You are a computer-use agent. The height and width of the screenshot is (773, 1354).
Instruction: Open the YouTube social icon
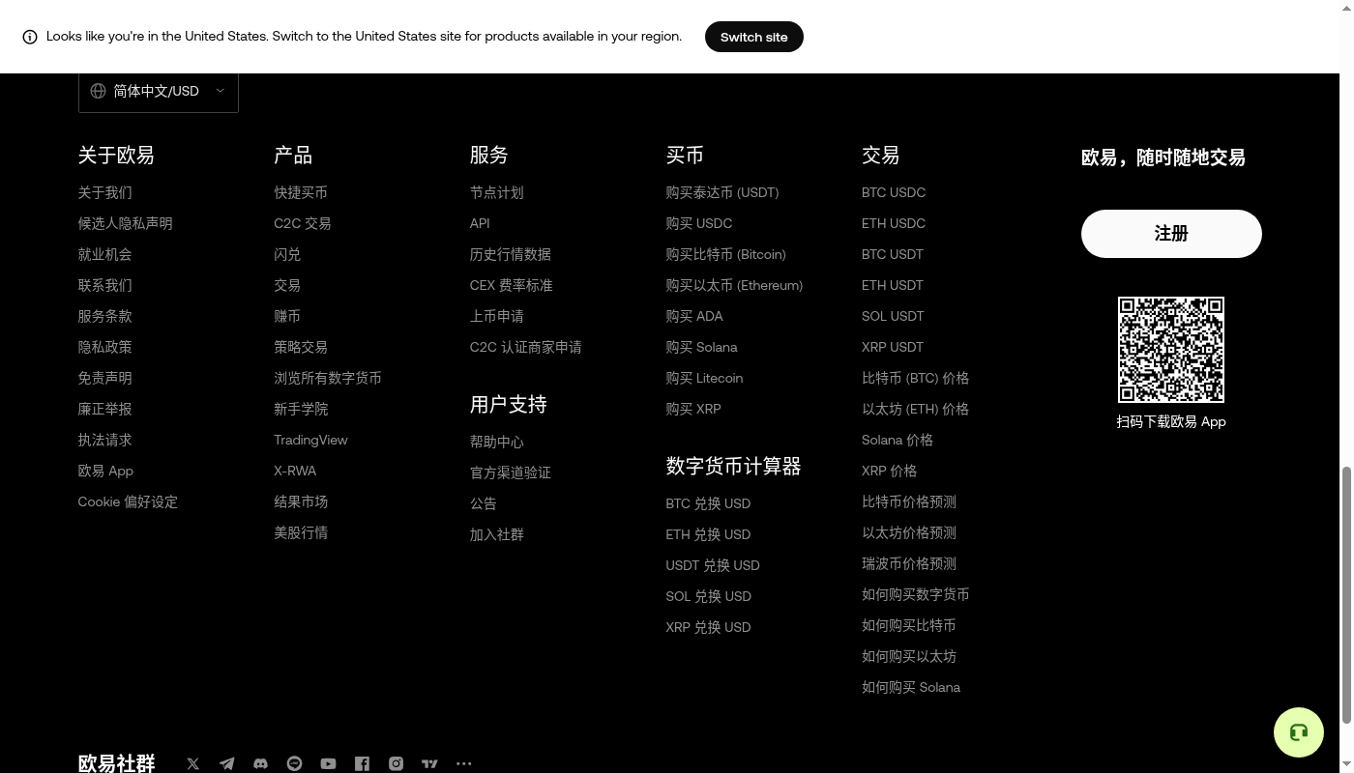[x=329, y=763]
